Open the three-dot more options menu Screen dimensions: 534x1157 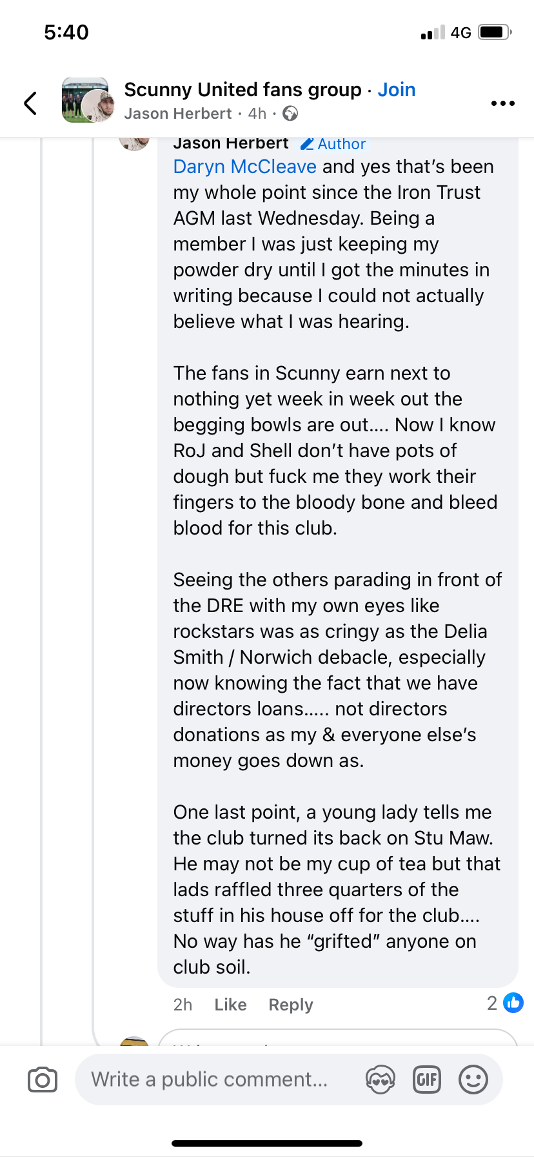click(x=502, y=103)
